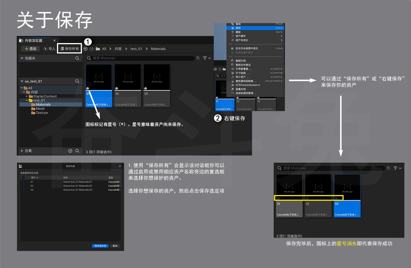Screen dimensions: 411x268
Task: Select the Mesh folder in the tree
Action: click(40, 109)
